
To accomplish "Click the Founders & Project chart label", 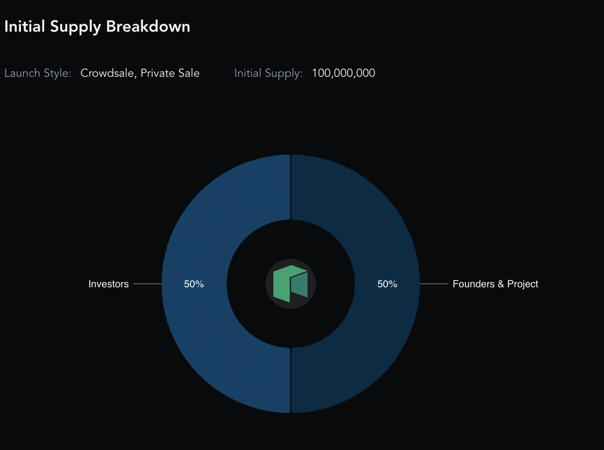I will [495, 284].
